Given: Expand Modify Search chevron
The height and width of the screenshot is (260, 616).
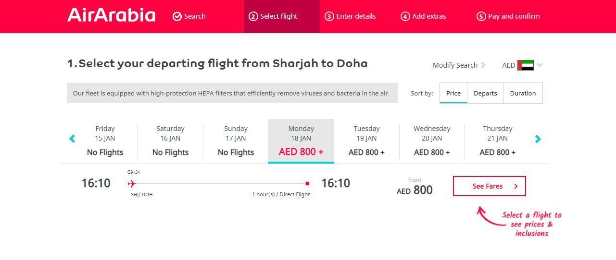Looking at the screenshot, I should click(483, 65).
